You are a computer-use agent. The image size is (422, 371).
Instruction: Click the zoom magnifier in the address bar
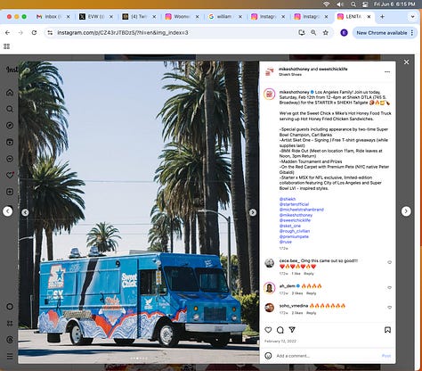[x=313, y=33]
